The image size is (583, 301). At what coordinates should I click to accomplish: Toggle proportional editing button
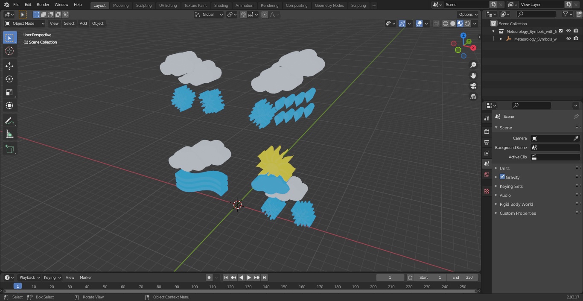tap(265, 15)
